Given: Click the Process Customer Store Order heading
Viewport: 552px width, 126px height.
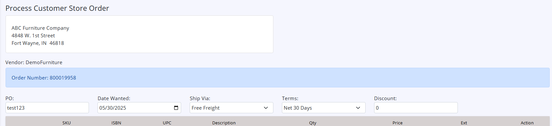Looking at the screenshot, I should (57, 8).
